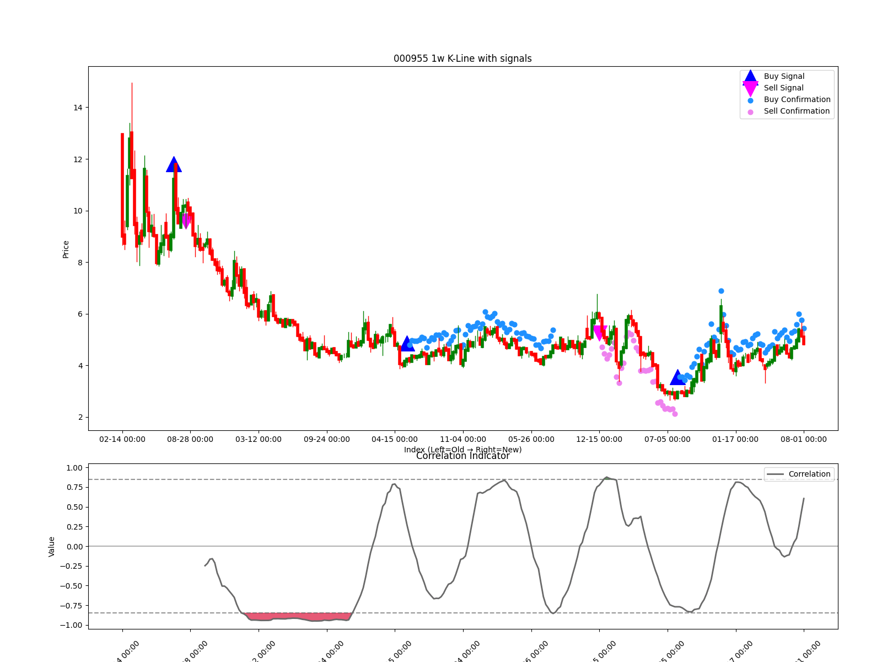The width and height of the screenshot is (882, 662).
Task: Click the price tick label 12
Action: click(78, 159)
